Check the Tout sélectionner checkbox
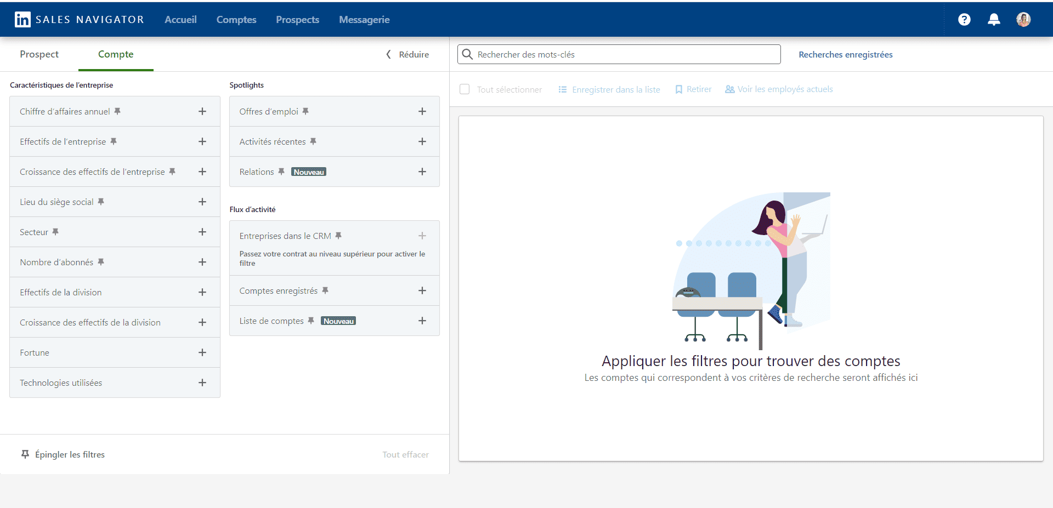Image resolution: width=1053 pixels, height=508 pixels. coord(465,89)
